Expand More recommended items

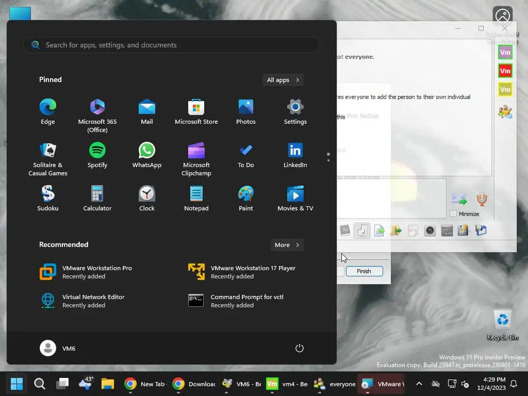tap(287, 245)
